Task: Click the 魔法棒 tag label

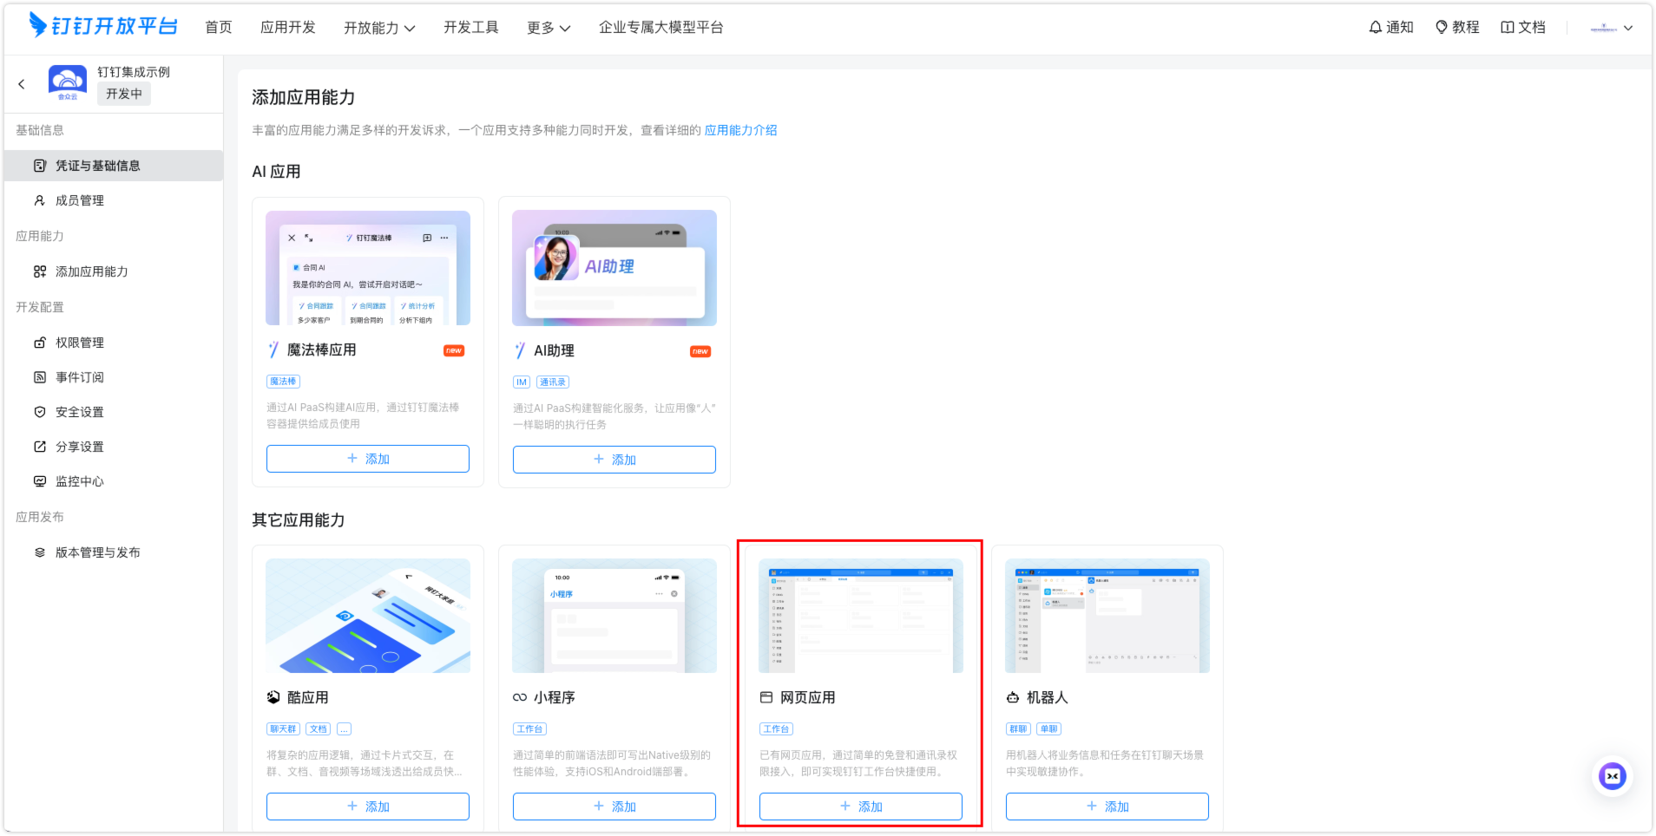Action: [x=283, y=382]
